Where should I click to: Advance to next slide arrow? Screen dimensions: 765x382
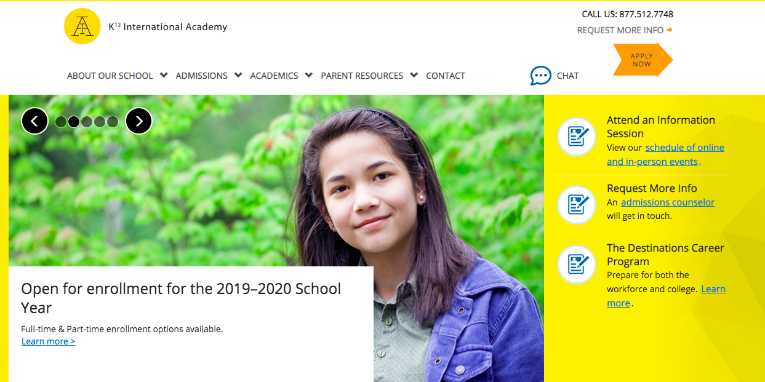(139, 121)
